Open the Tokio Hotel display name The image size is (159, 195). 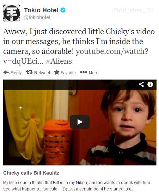[41, 10]
